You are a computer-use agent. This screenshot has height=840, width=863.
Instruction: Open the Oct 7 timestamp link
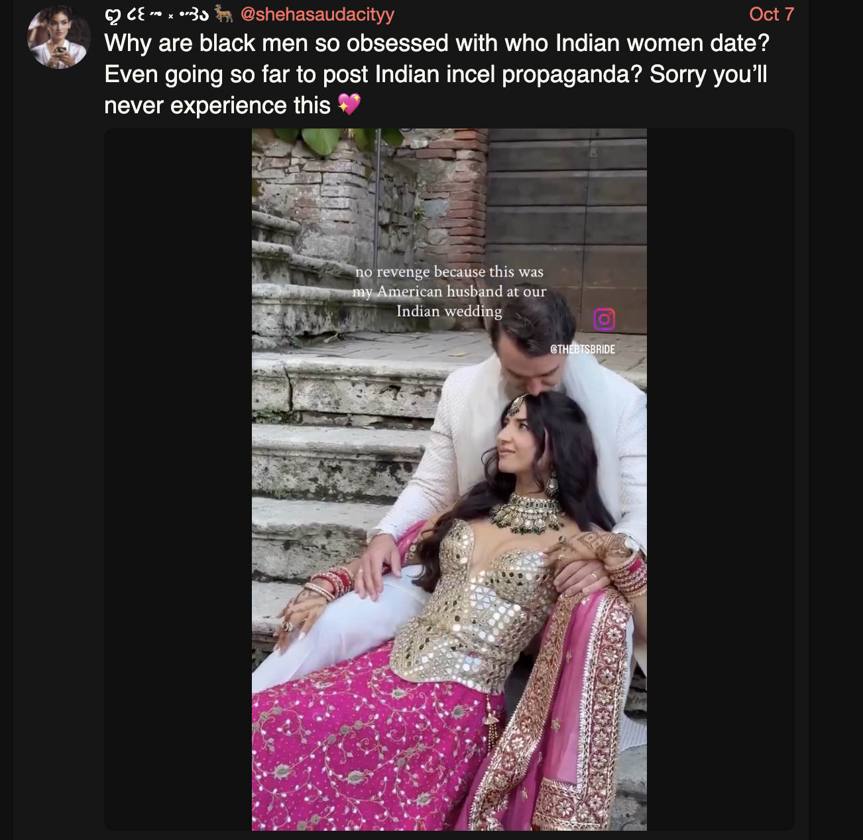[772, 14]
